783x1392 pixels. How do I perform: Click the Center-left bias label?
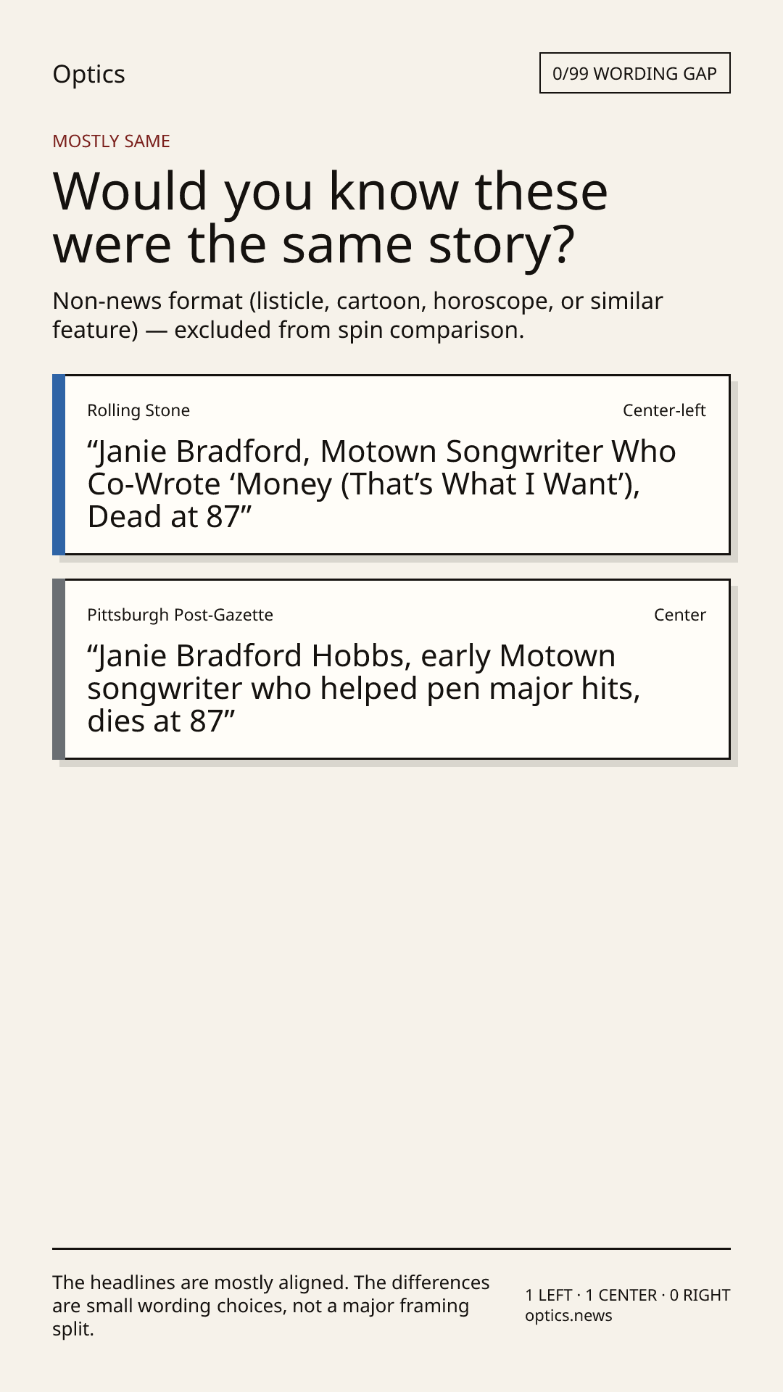pyautogui.click(x=664, y=410)
